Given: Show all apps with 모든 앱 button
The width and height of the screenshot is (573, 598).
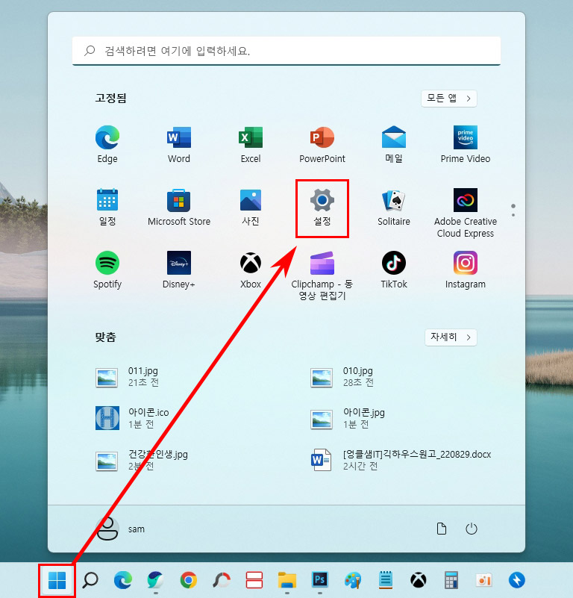Looking at the screenshot, I should pos(448,99).
